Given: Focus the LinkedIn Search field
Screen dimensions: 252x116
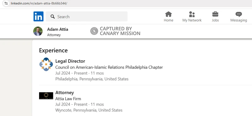Looking at the screenshot, I should [87, 16].
